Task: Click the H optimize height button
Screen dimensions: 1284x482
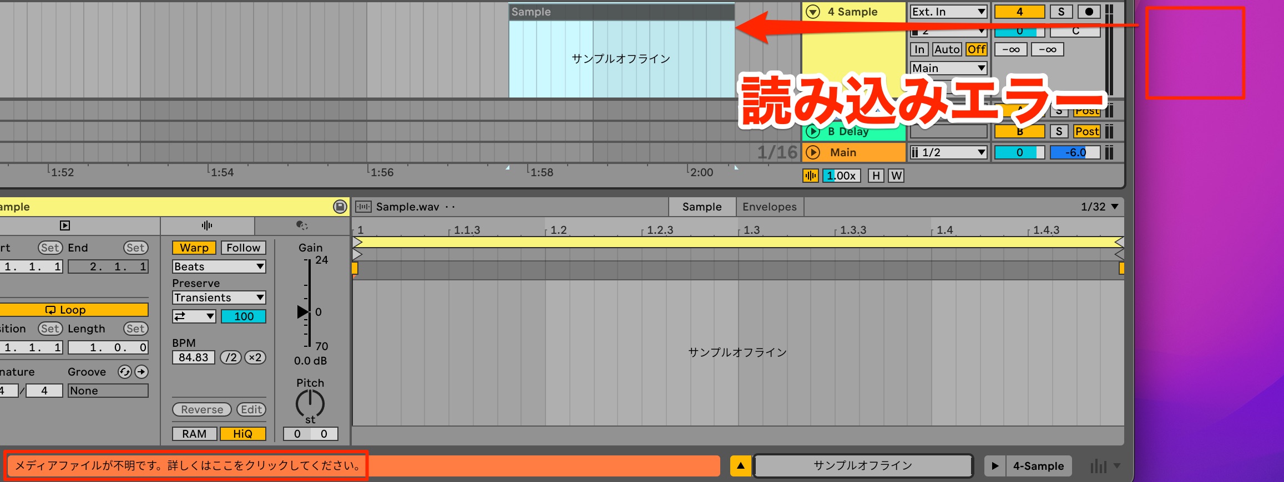Action: point(876,176)
